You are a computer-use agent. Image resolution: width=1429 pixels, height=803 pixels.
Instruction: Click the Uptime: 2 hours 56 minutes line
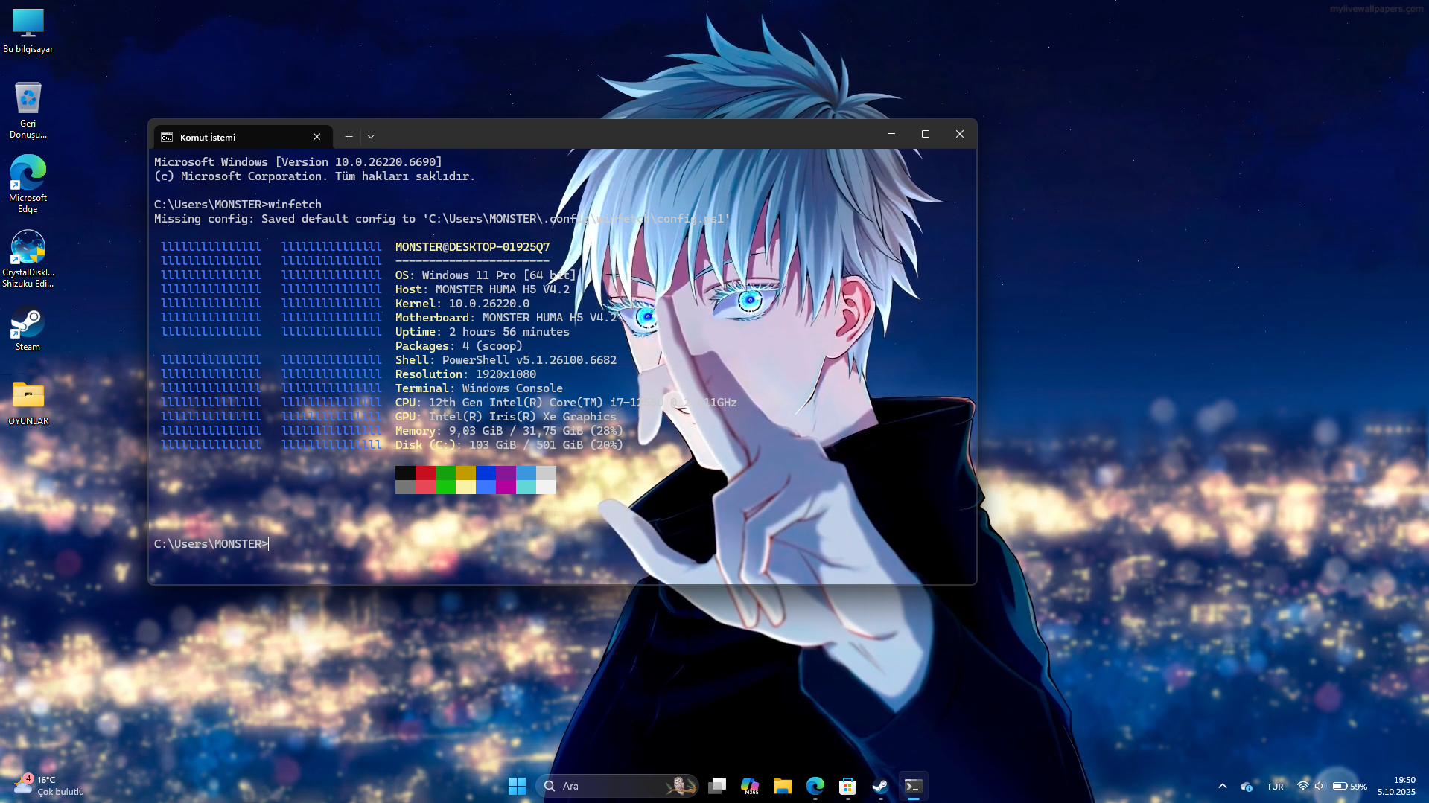coord(483,331)
